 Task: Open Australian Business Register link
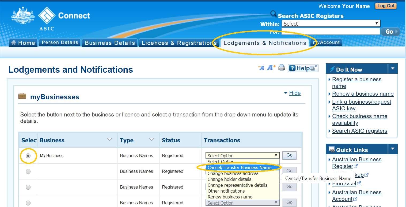(357, 163)
